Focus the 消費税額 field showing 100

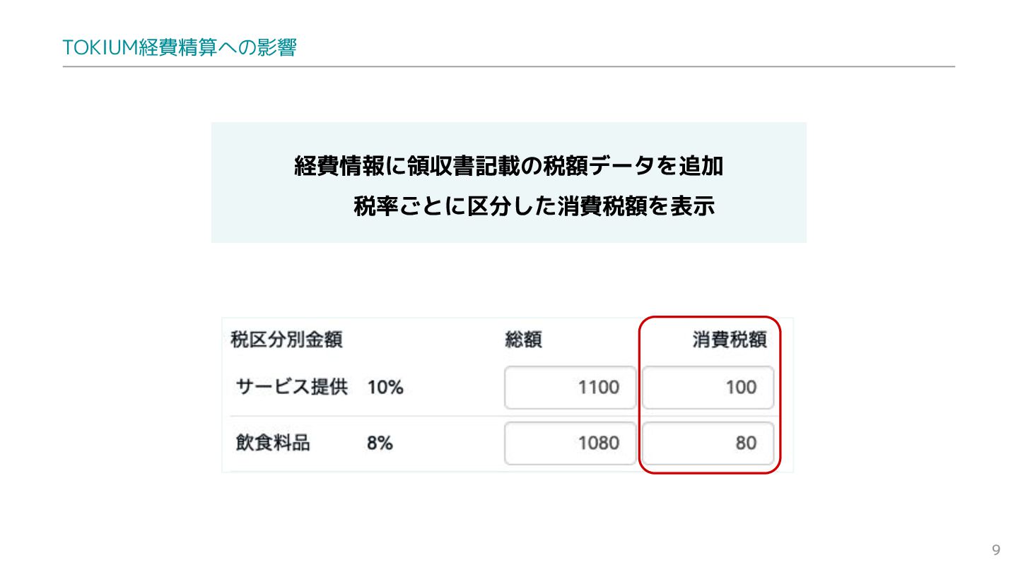click(x=708, y=387)
